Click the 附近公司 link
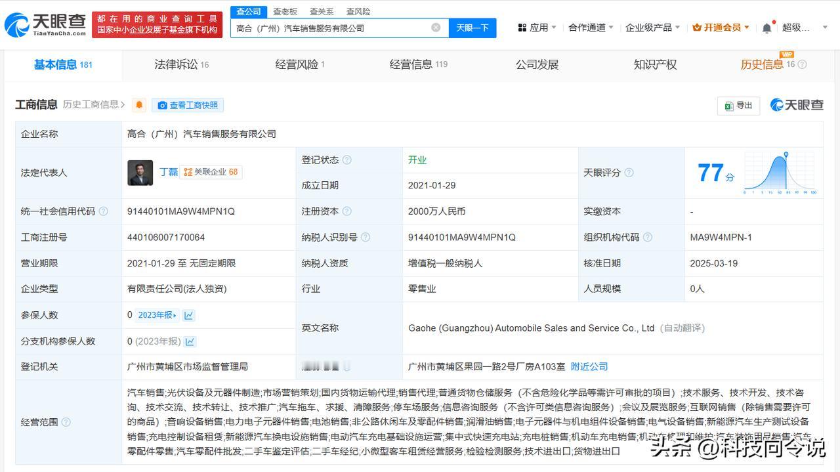Image resolution: width=840 pixels, height=472 pixels. [x=589, y=366]
